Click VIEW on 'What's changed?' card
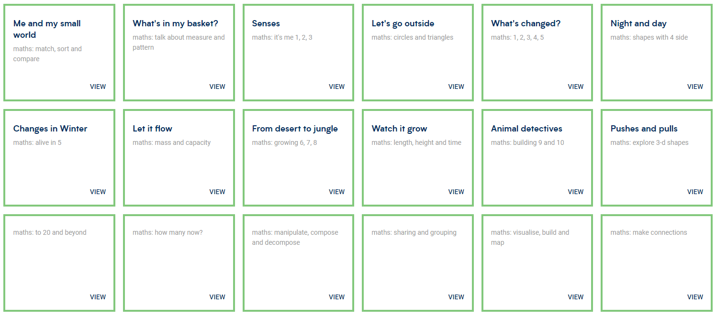The image size is (716, 317). pos(575,87)
